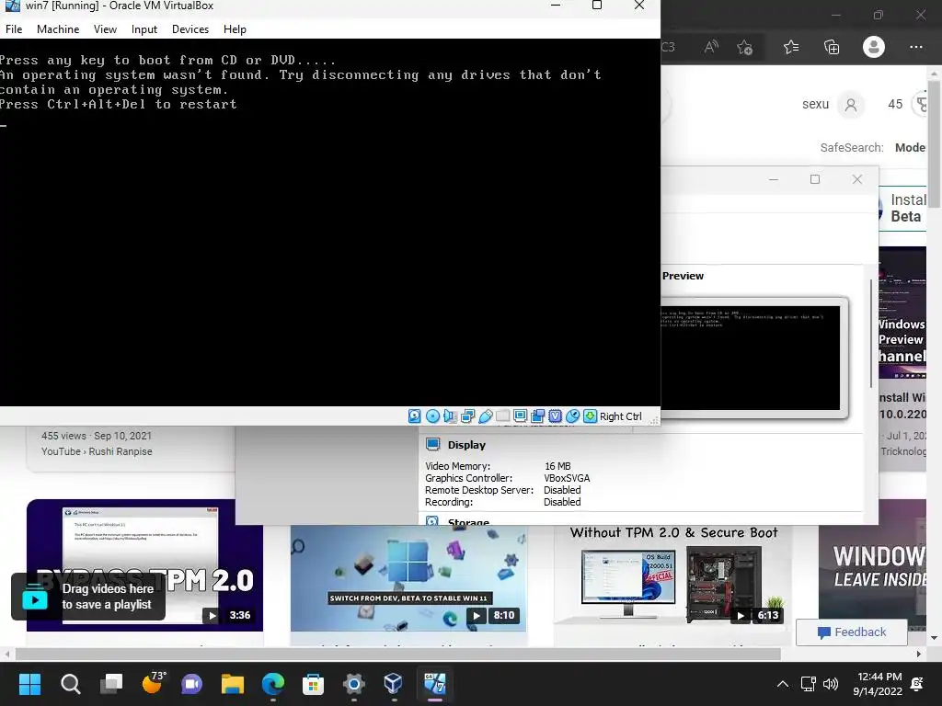Open weather widget showing 73°
942x706 pixels.
pos(153,684)
